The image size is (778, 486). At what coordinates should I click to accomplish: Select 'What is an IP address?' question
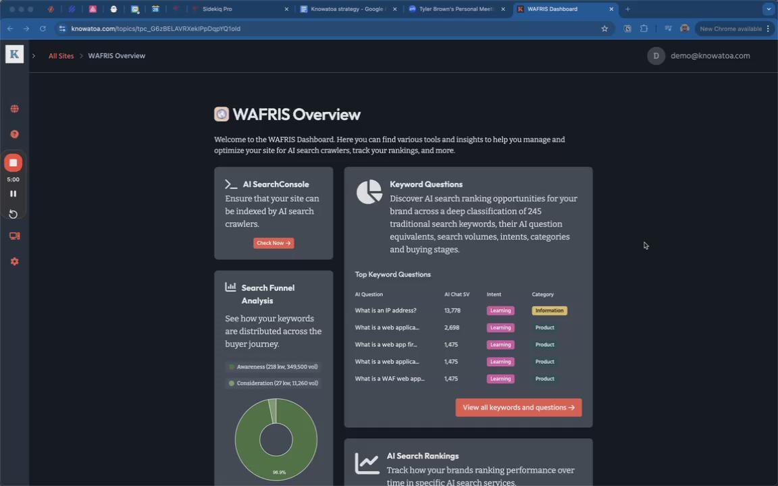click(386, 310)
